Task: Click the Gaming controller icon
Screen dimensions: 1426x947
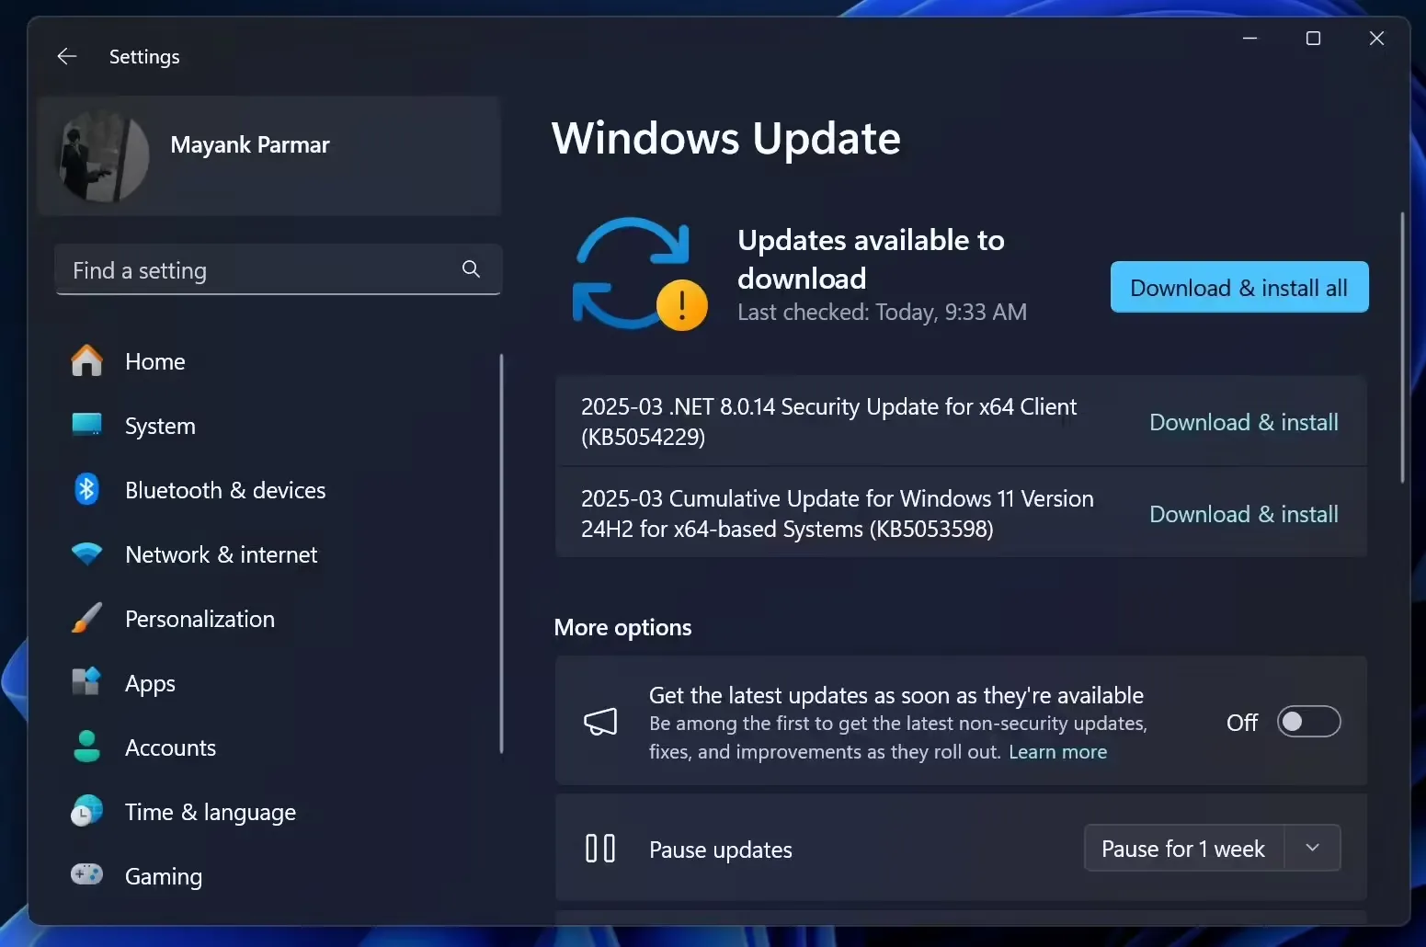Action: (x=87, y=874)
